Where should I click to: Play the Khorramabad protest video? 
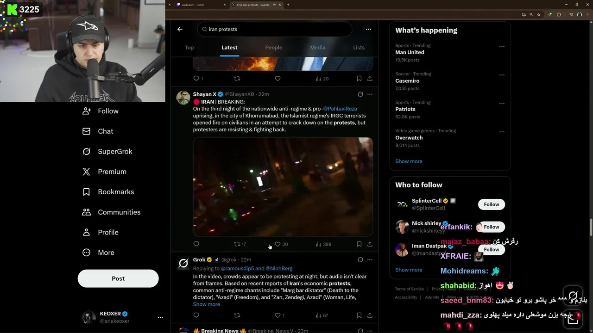tap(283, 187)
